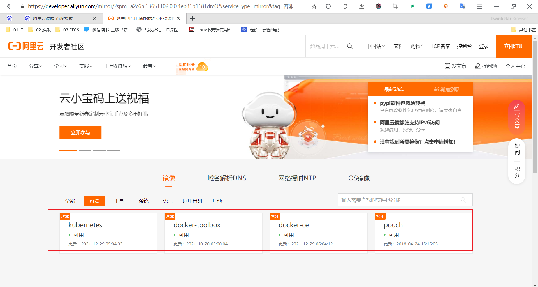The image size is (538, 287).
Task: Open the browser hamburger menu
Action: tap(479, 6)
